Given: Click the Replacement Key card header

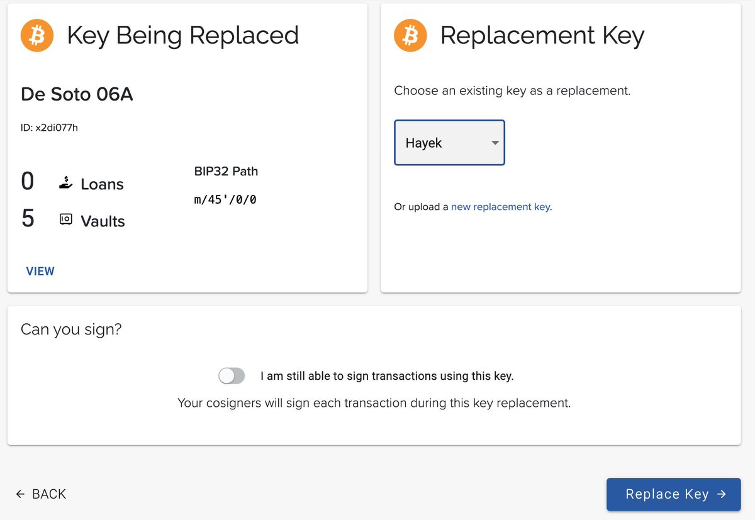Looking at the screenshot, I should point(542,35).
